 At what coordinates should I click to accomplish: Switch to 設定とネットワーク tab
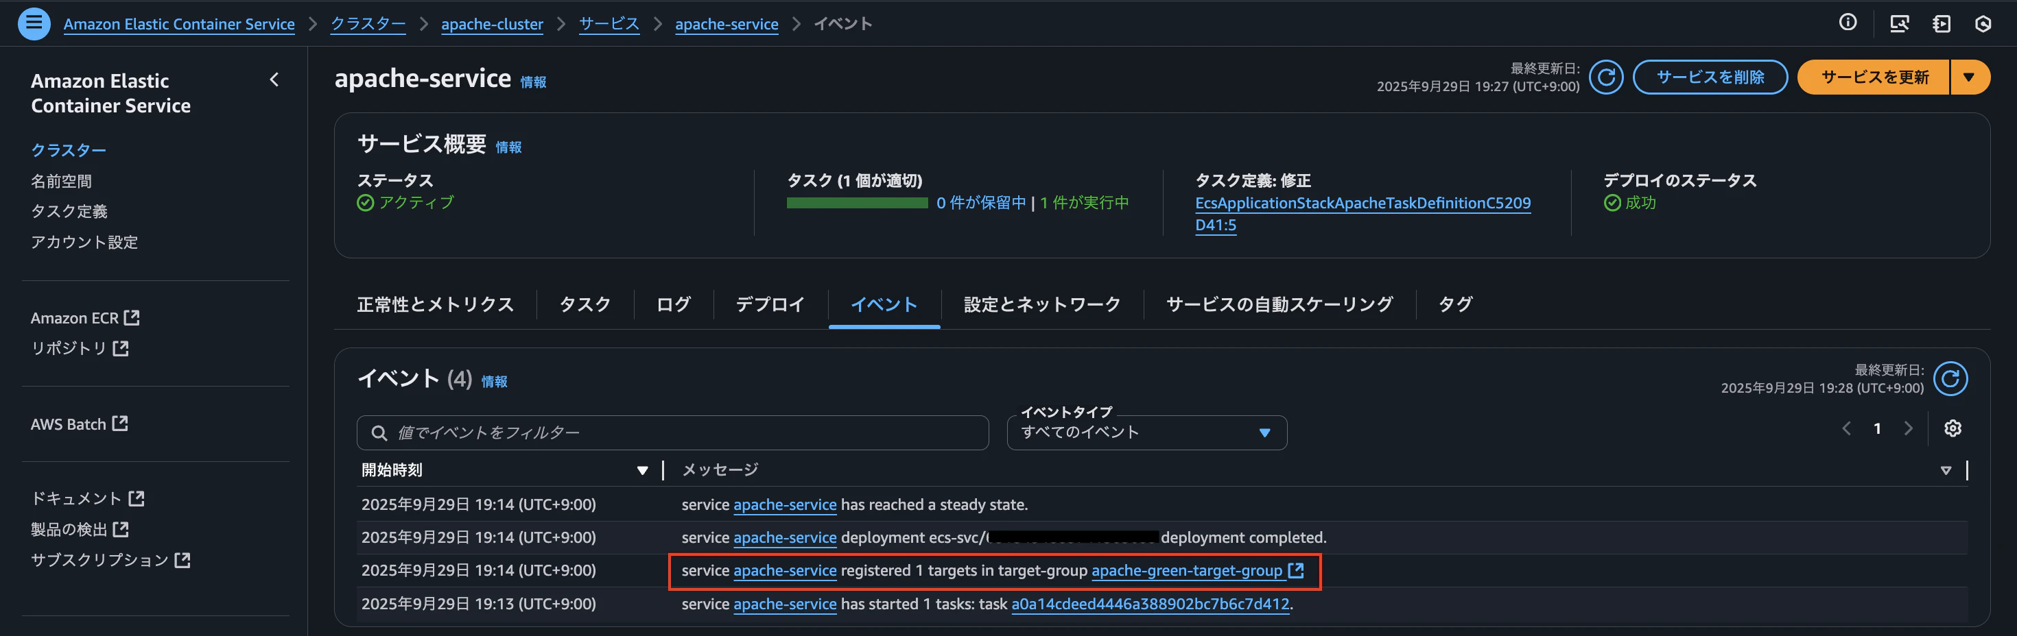[x=1041, y=304]
